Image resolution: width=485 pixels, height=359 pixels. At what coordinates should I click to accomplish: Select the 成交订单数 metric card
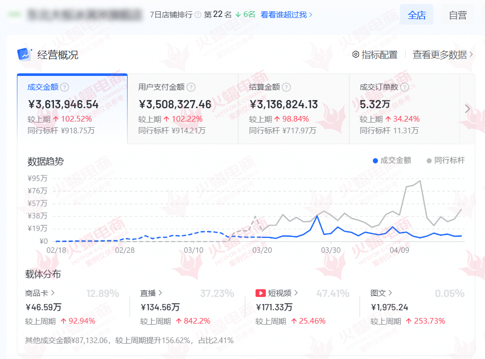pyautogui.click(x=405, y=109)
